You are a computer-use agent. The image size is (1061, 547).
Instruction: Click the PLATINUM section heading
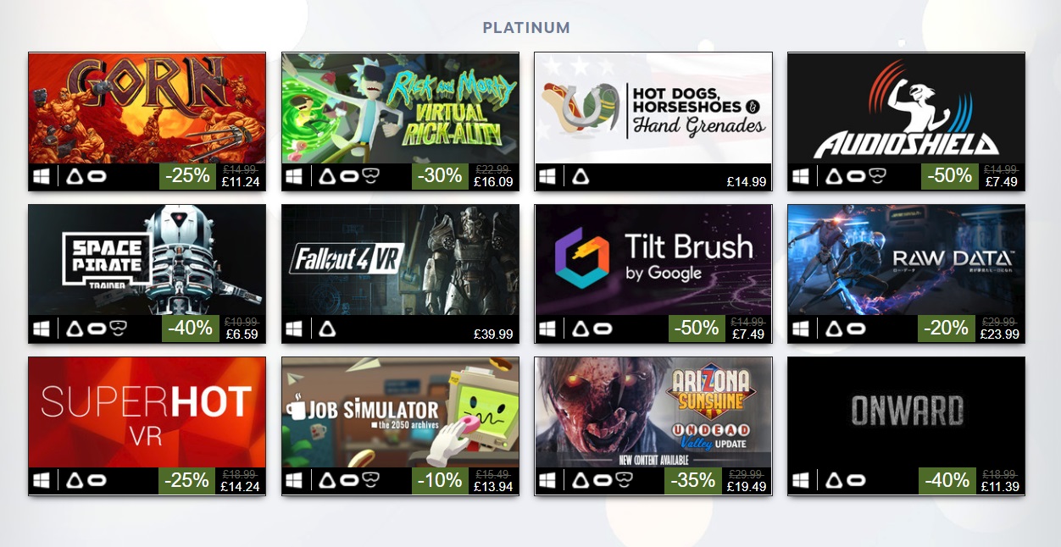(x=526, y=28)
